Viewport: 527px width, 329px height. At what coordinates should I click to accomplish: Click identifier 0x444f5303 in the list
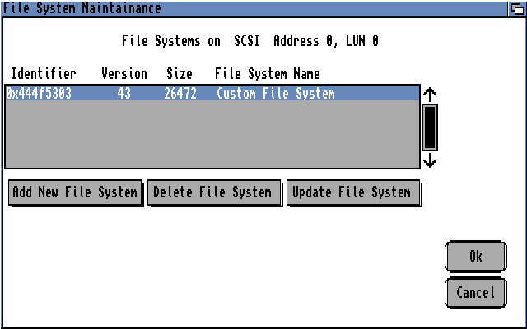[x=39, y=94]
